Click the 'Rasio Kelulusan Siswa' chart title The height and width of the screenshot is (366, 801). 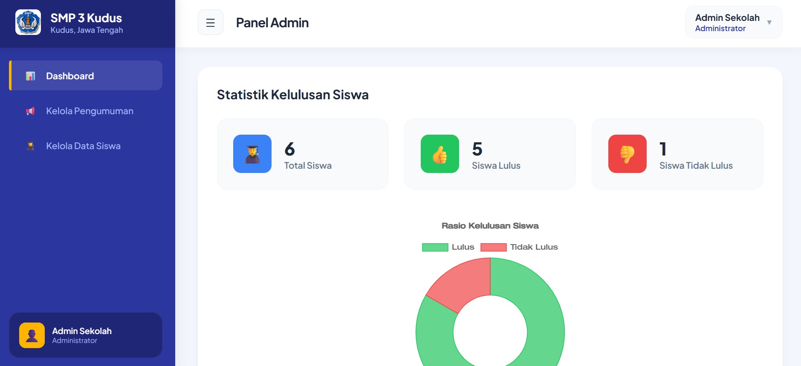pos(490,226)
